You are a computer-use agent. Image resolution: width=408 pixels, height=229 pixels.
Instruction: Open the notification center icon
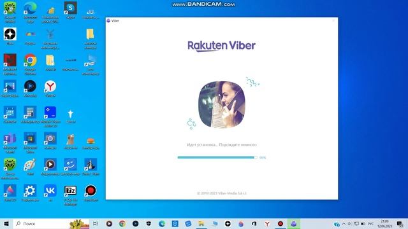[400, 223]
